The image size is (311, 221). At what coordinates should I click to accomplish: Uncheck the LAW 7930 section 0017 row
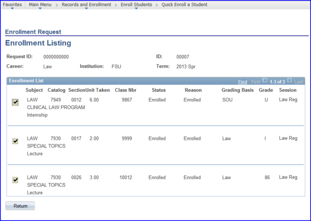click(x=15, y=141)
